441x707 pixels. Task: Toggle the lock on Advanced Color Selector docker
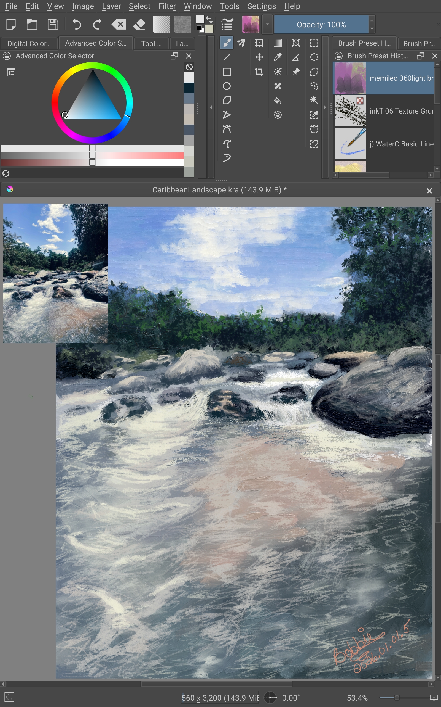pos(7,56)
